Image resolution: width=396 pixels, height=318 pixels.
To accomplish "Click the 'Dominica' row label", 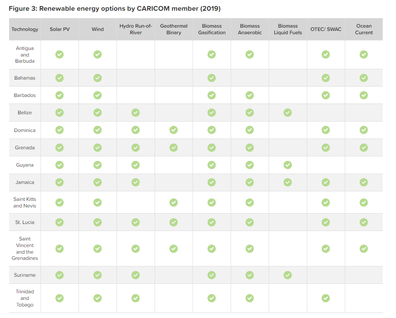I will 25,130.
